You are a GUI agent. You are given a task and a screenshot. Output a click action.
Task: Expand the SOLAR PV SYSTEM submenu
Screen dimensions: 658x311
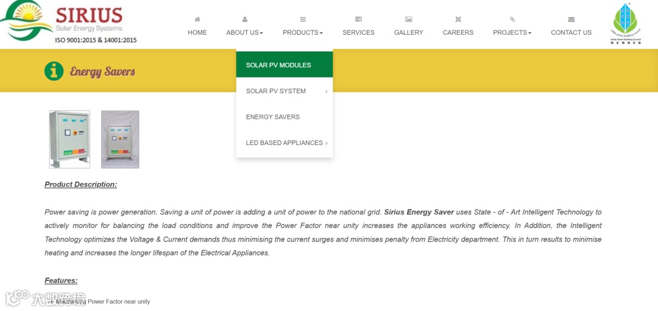(285, 91)
